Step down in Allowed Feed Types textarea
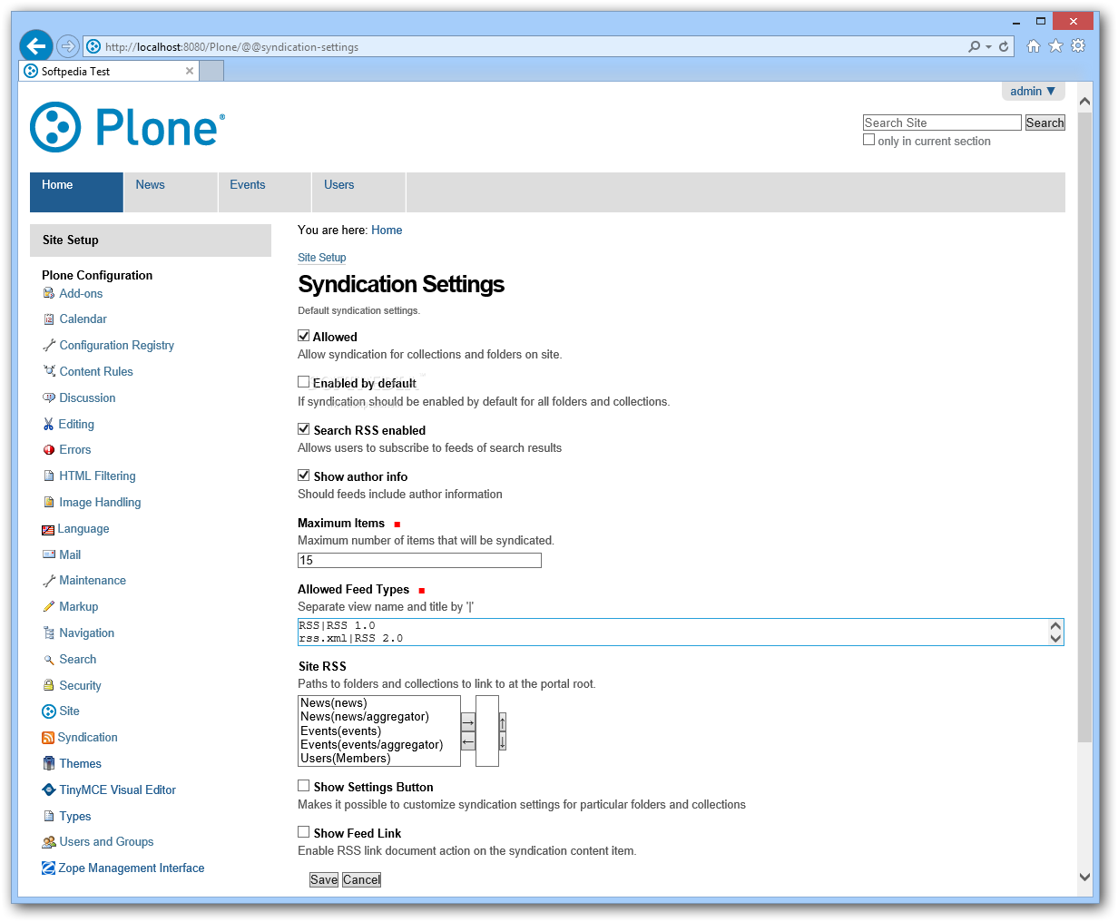The image size is (1118, 922). pos(1055,638)
